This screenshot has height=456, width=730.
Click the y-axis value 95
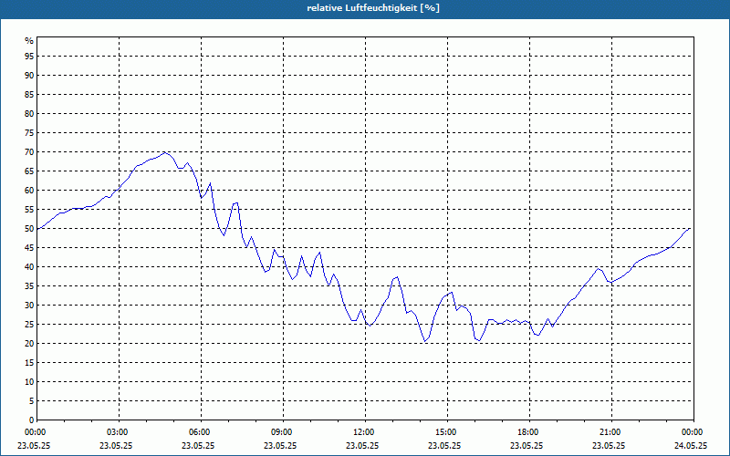29,57
